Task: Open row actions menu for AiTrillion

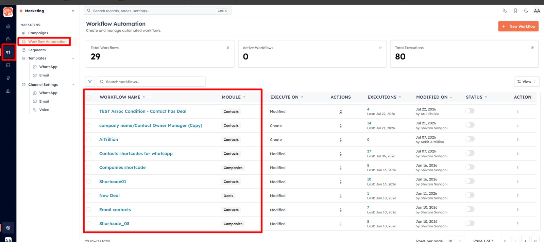Action: [518, 140]
